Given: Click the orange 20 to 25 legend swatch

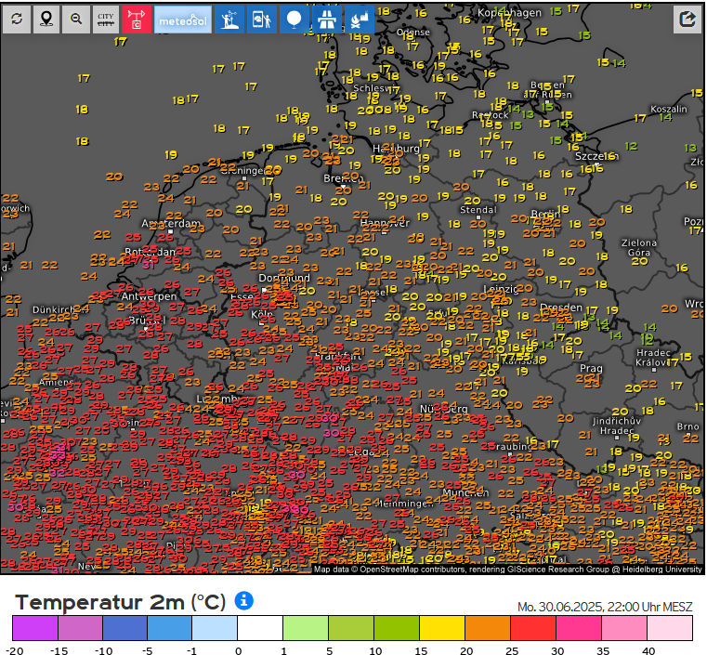Looking at the screenshot, I should 488,628.
